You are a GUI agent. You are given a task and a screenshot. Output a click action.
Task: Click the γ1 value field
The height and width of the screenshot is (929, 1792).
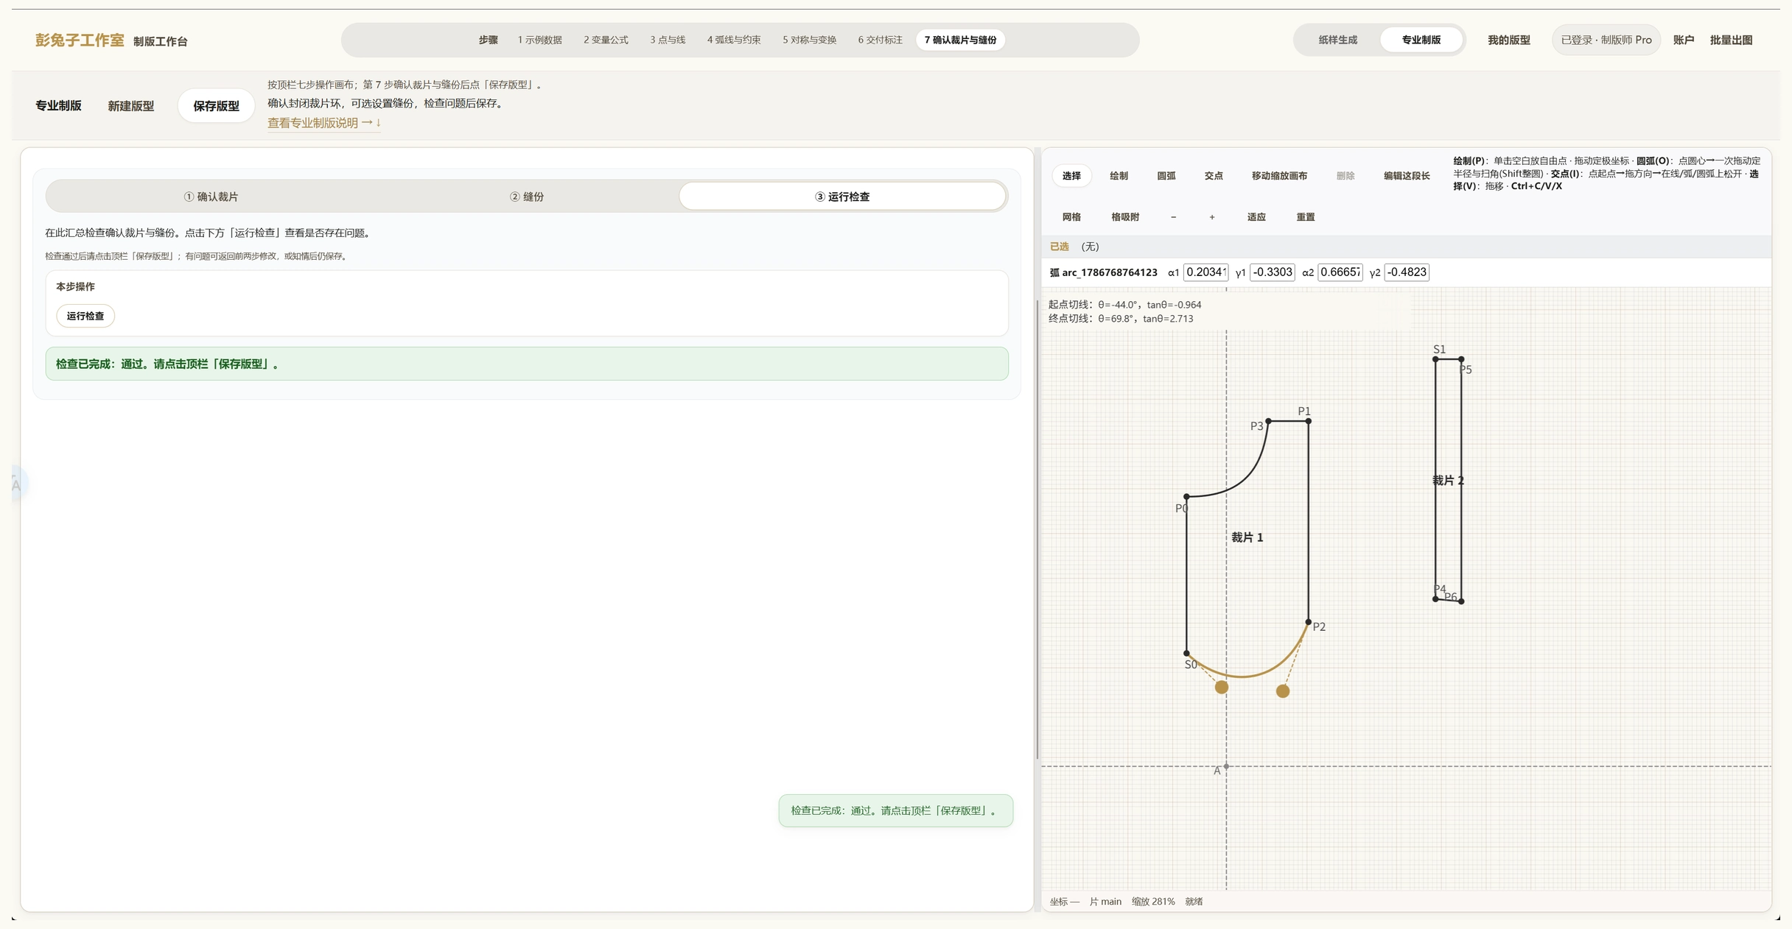[x=1273, y=272]
